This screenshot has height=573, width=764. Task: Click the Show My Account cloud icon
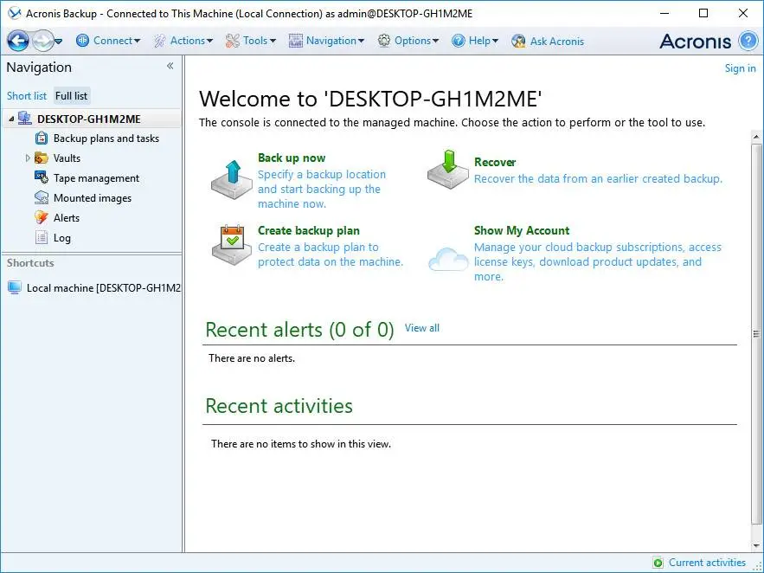pos(448,259)
